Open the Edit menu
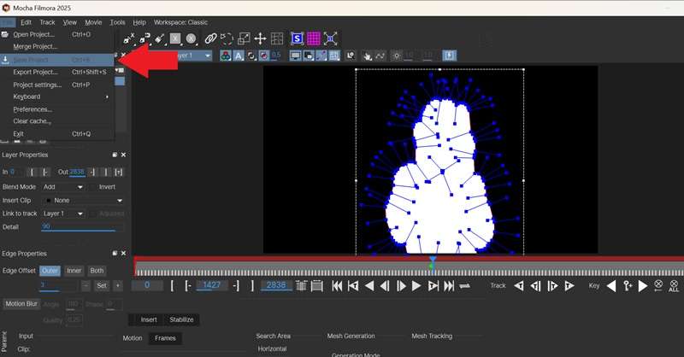The height and width of the screenshot is (357, 684). (27, 22)
